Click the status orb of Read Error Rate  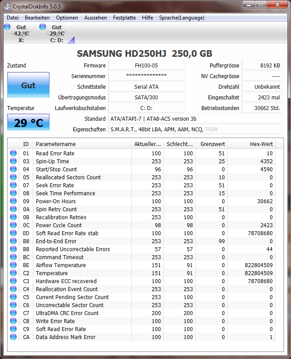coord(13,153)
